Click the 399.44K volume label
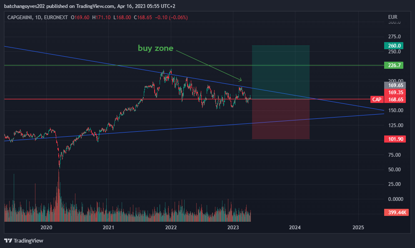This screenshot has height=248, width=415. click(396, 212)
